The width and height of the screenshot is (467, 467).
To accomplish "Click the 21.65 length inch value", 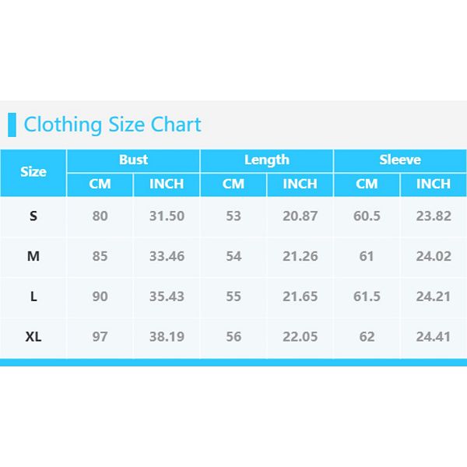I will point(300,297).
